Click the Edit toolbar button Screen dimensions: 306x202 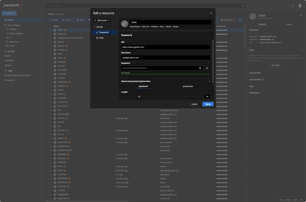tap(80, 20)
